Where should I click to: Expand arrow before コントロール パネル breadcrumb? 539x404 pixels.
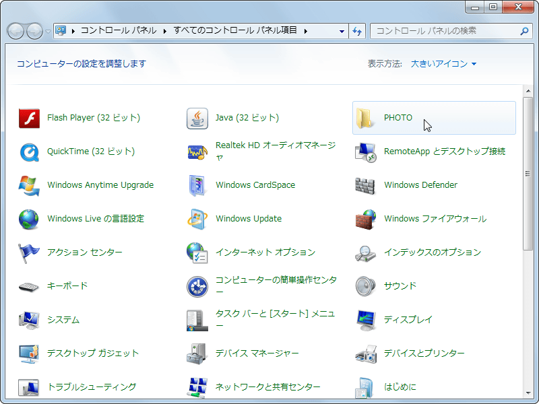(73, 31)
